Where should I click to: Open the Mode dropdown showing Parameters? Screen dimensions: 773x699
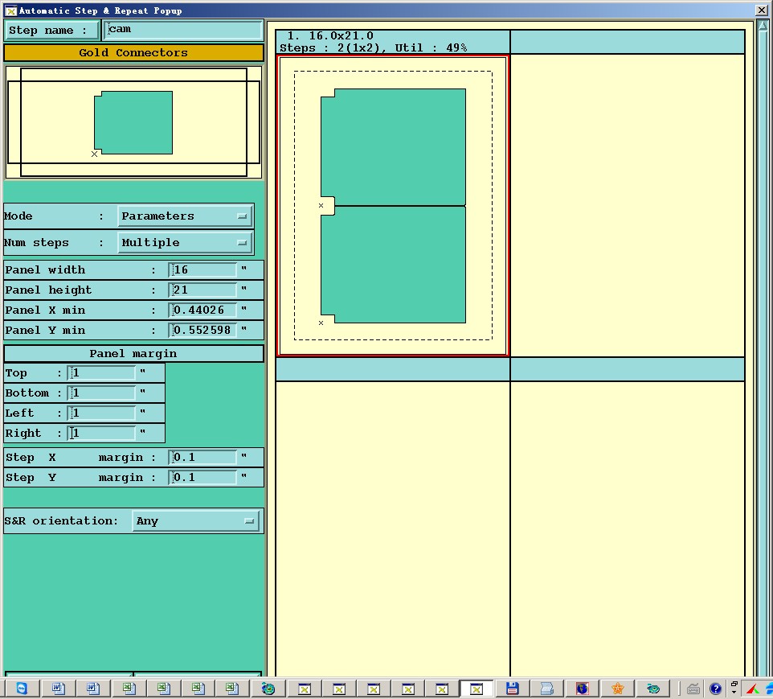185,216
